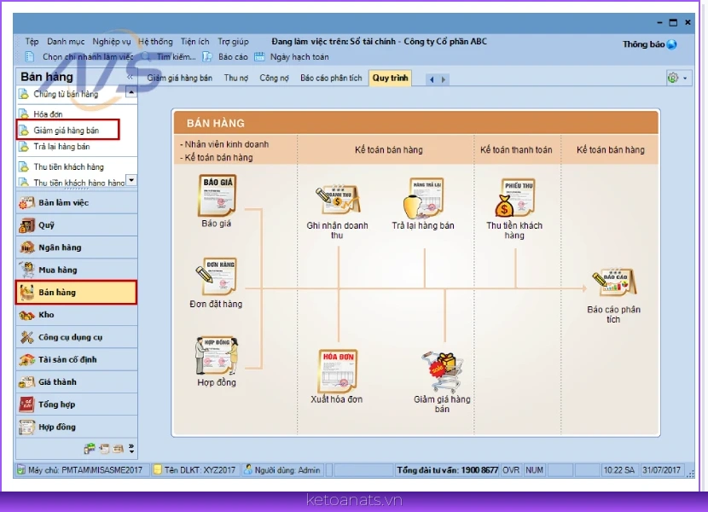Viewport: 708px width, 512px height.
Task: Open the Báo giá quotation icon
Action: [x=217, y=195]
